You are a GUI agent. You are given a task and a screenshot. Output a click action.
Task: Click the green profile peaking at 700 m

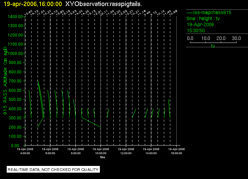pyautogui.click(x=41, y=104)
